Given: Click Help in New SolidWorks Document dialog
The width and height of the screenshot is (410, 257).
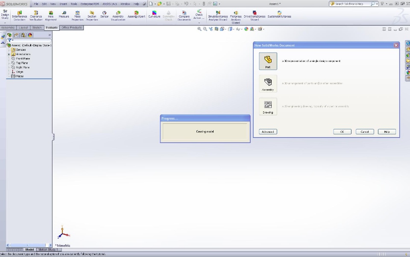Looking at the screenshot, I should pyautogui.click(x=387, y=132).
